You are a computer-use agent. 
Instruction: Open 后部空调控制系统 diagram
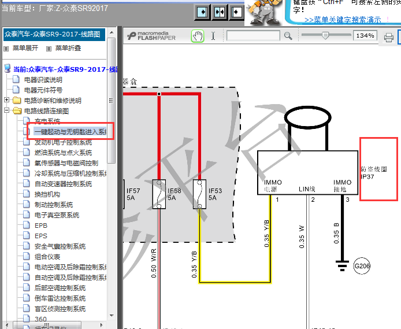[60, 288]
